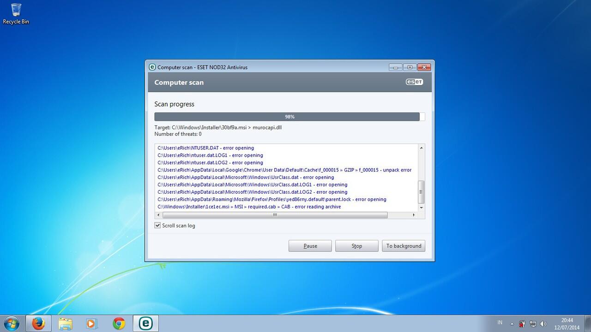Viewport: 591px width, 332px height.
Task: Open Windows Explorer from the taskbar
Action: [65, 323]
